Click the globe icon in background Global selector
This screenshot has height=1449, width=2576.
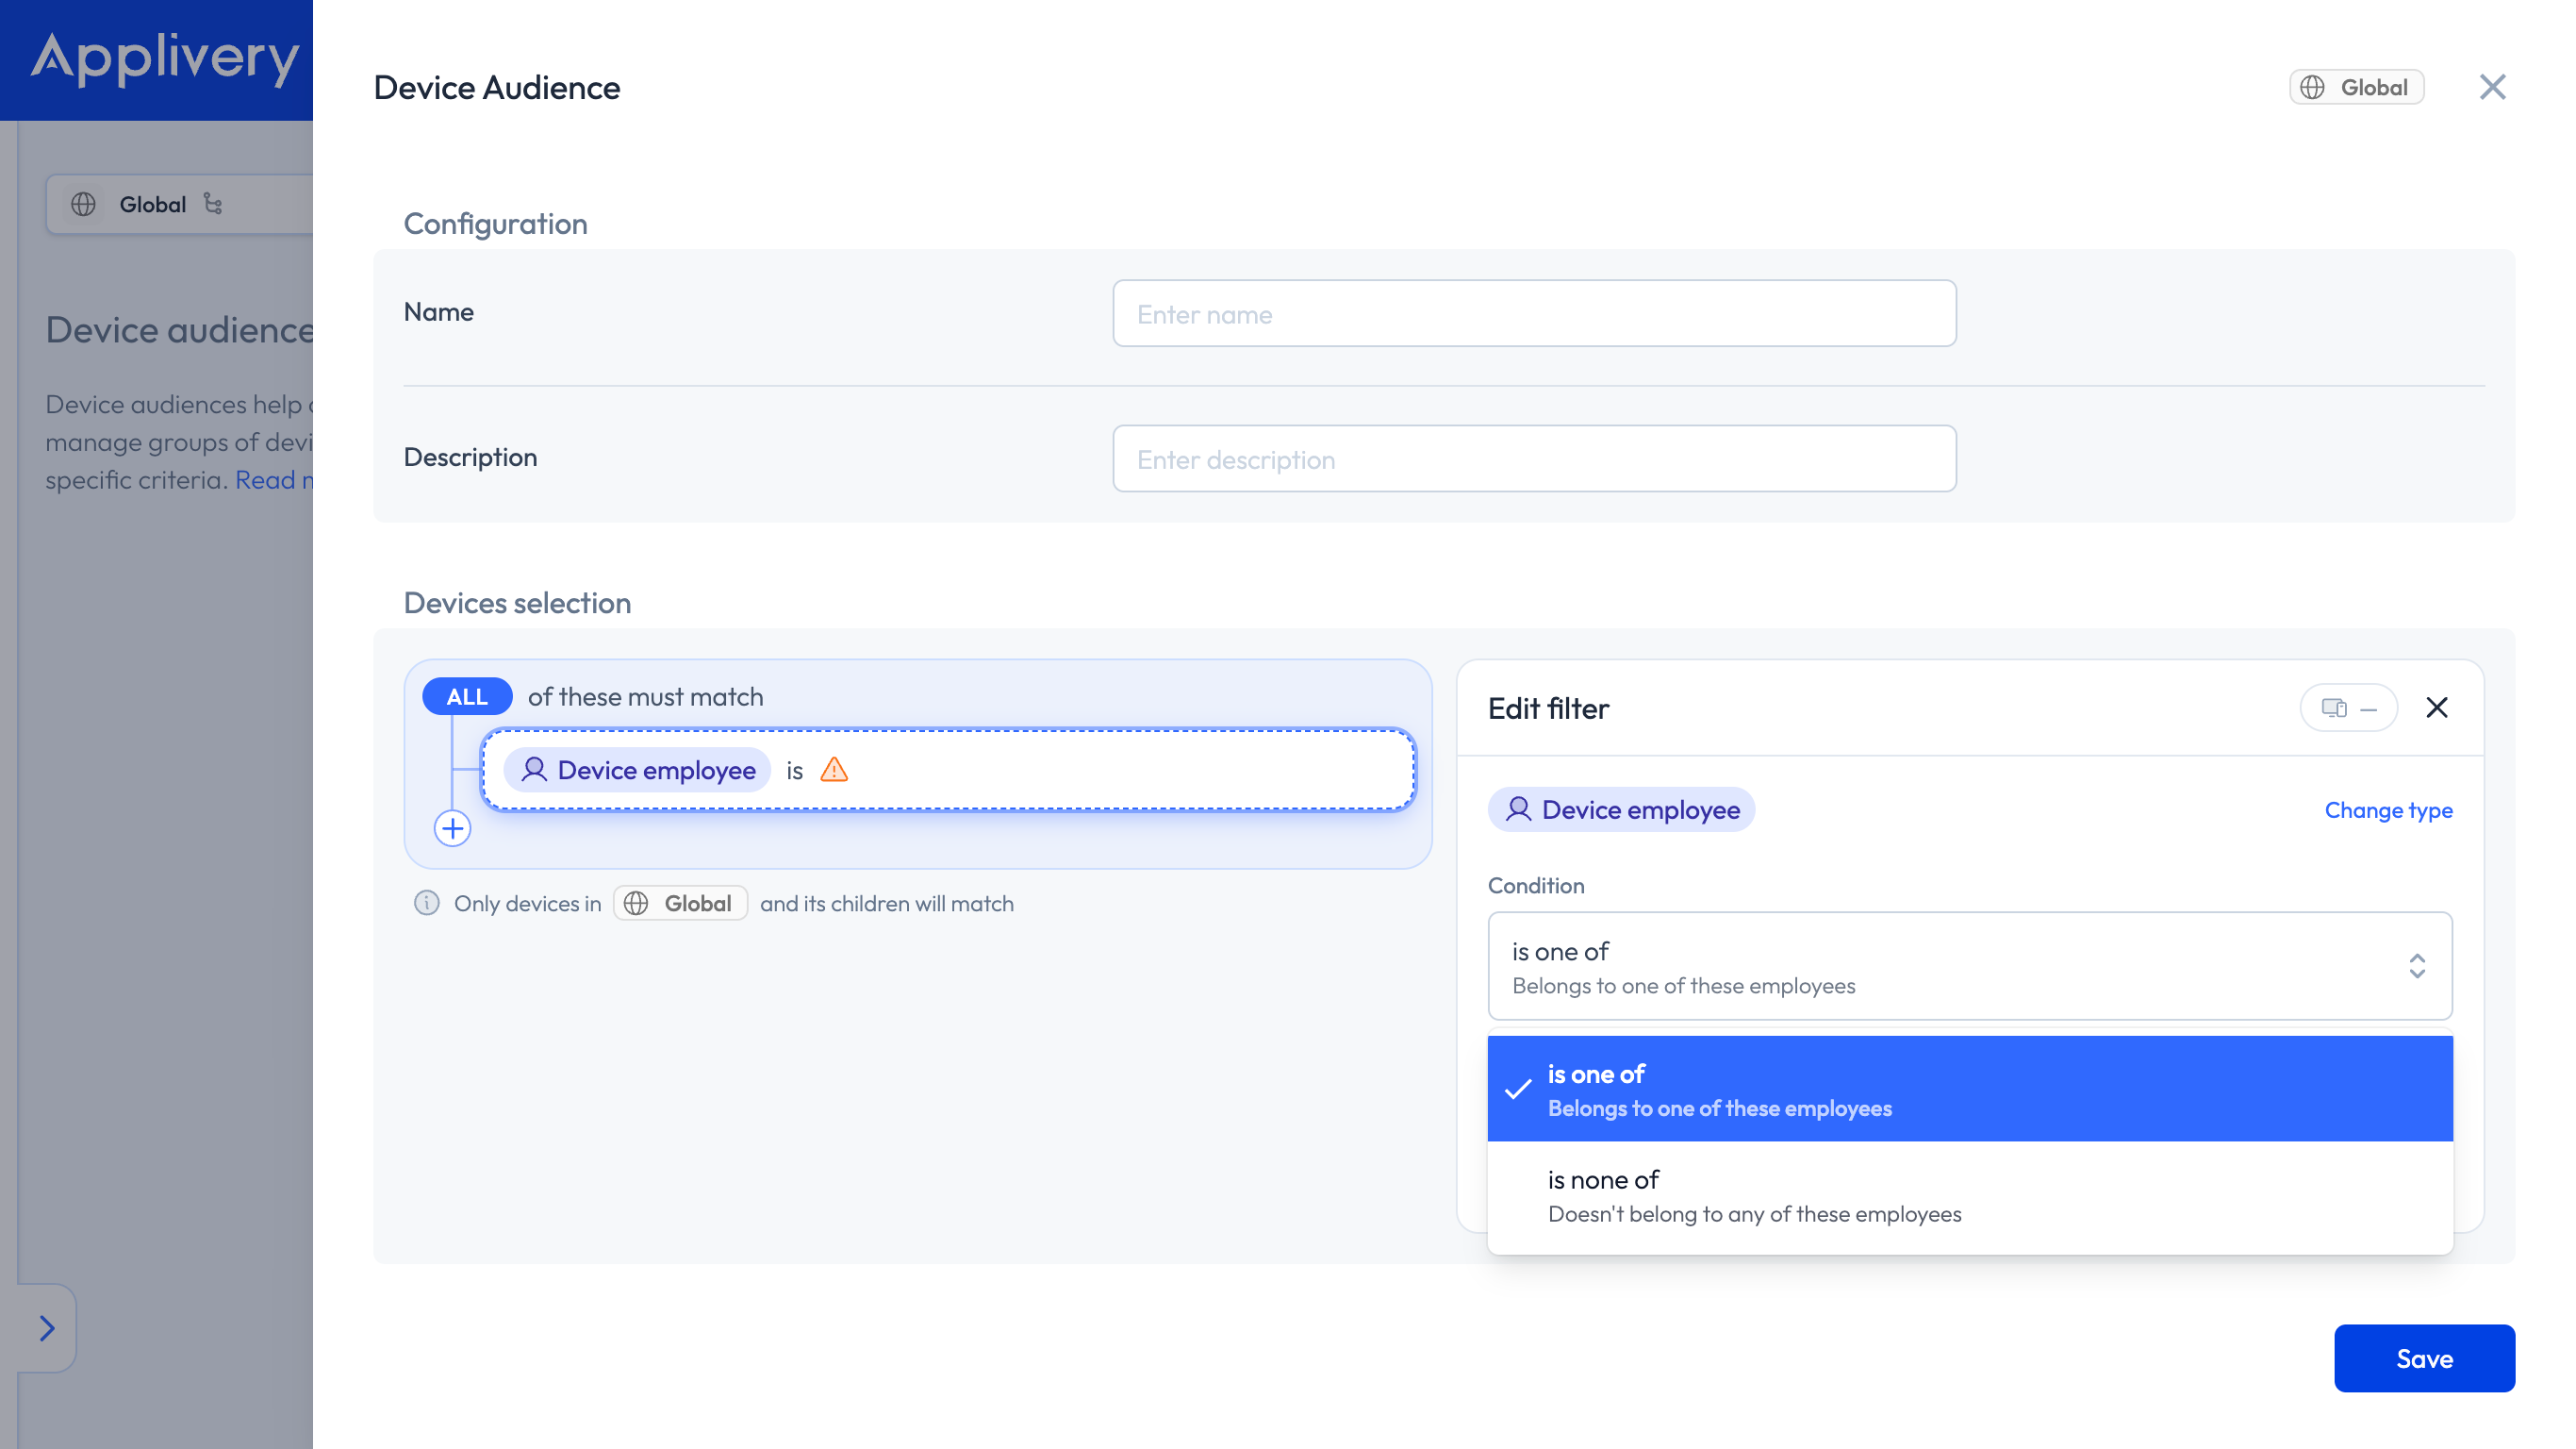pos(83,204)
